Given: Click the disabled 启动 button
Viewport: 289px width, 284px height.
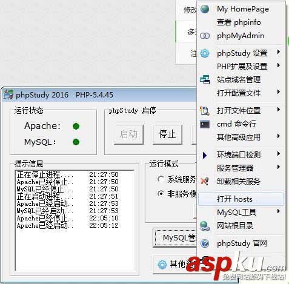Looking at the screenshot, I should point(128,134).
